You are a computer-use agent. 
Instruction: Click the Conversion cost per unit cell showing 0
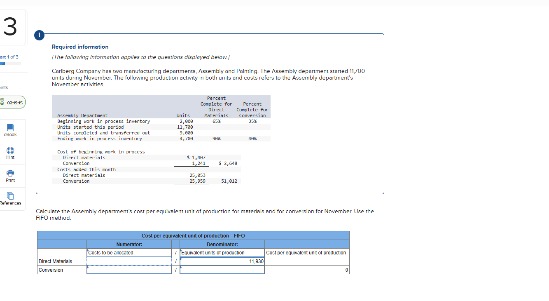(307, 270)
